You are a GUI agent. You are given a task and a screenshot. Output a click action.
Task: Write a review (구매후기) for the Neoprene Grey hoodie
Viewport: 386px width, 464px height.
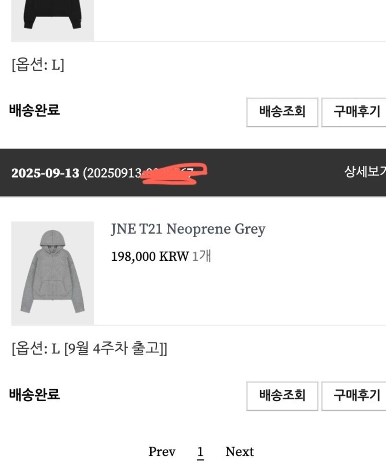[355, 396]
